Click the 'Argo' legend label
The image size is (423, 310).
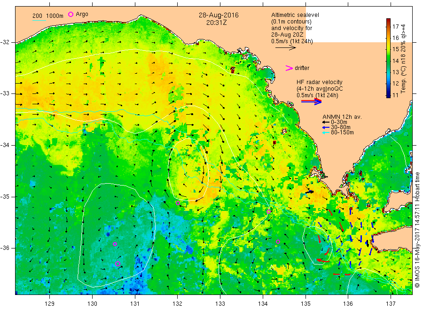(82, 14)
